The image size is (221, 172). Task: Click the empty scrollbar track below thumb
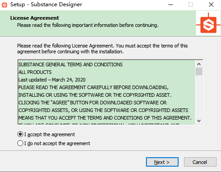(x=199, y=96)
